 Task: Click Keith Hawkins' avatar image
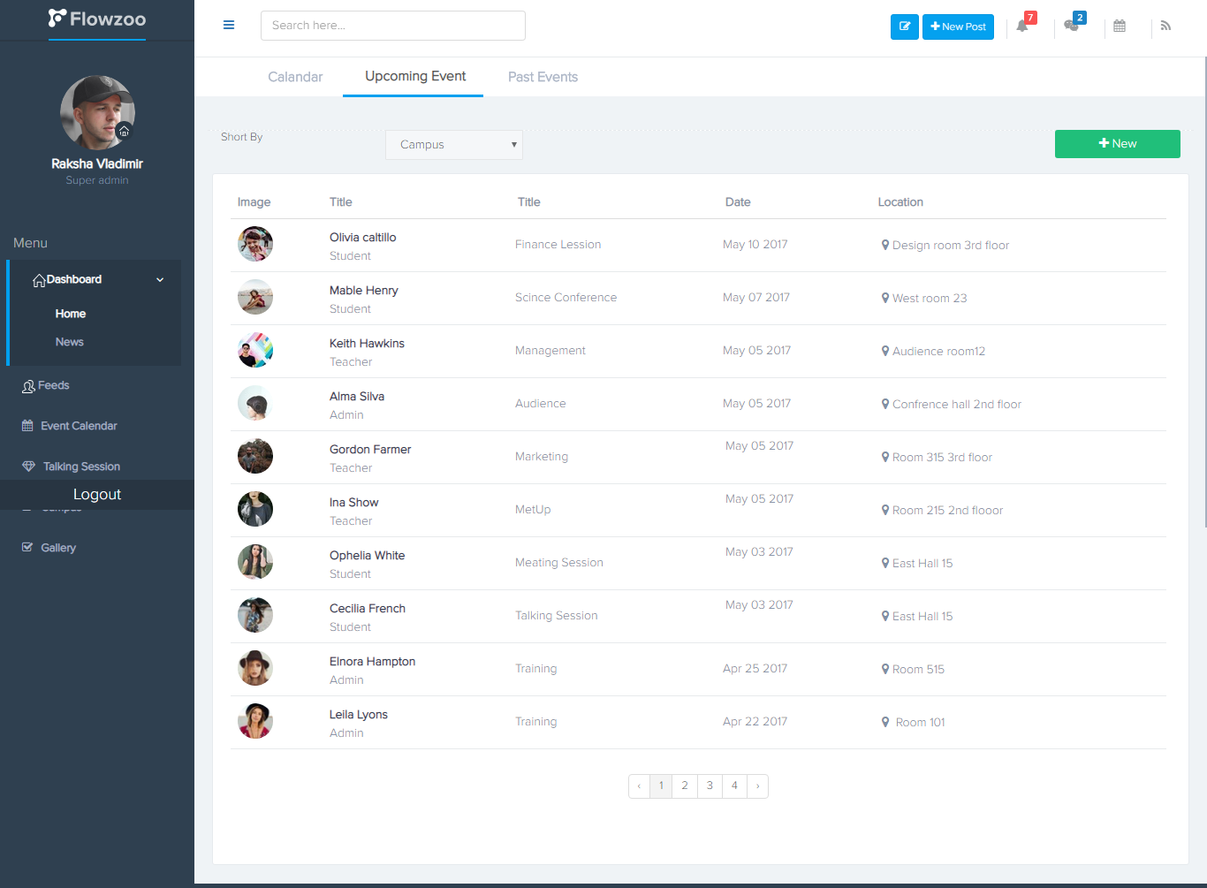[255, 350]
